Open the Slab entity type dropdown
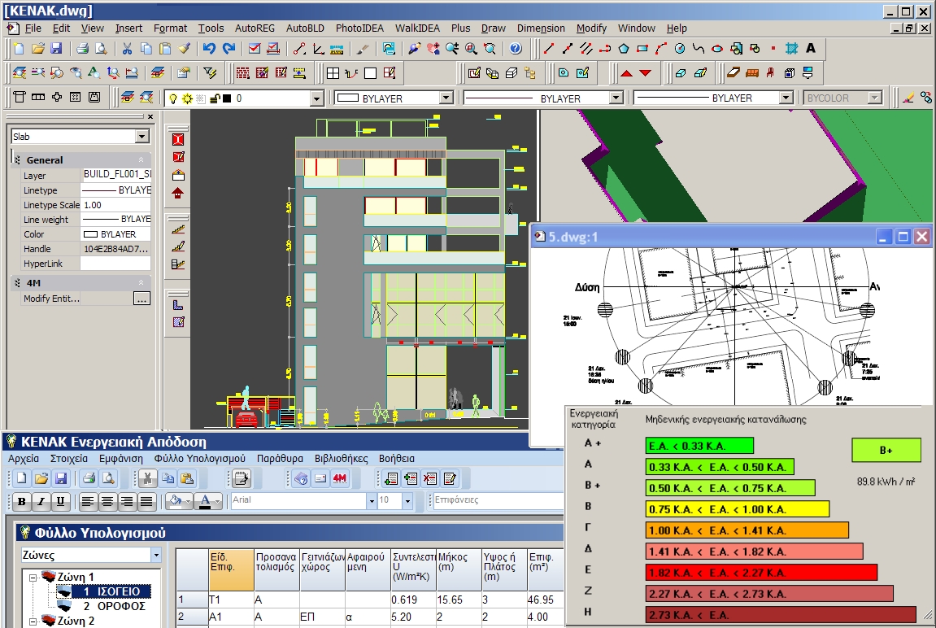The height and width of the screenshot is (628, 936). [x=141, y=137]
